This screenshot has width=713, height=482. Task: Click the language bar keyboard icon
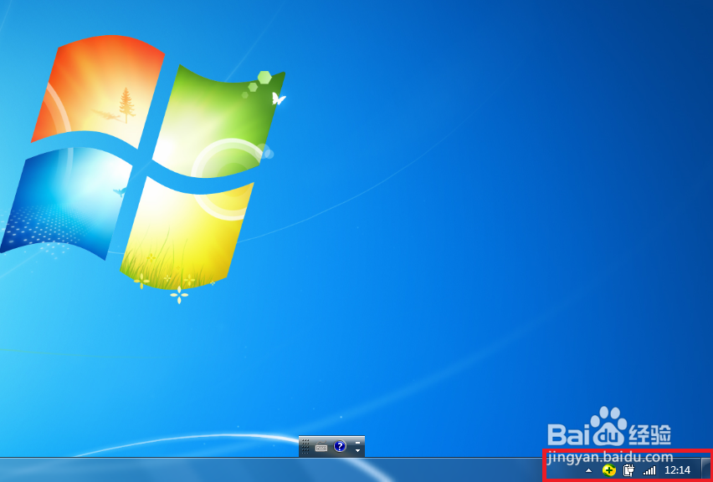[321, 447]
